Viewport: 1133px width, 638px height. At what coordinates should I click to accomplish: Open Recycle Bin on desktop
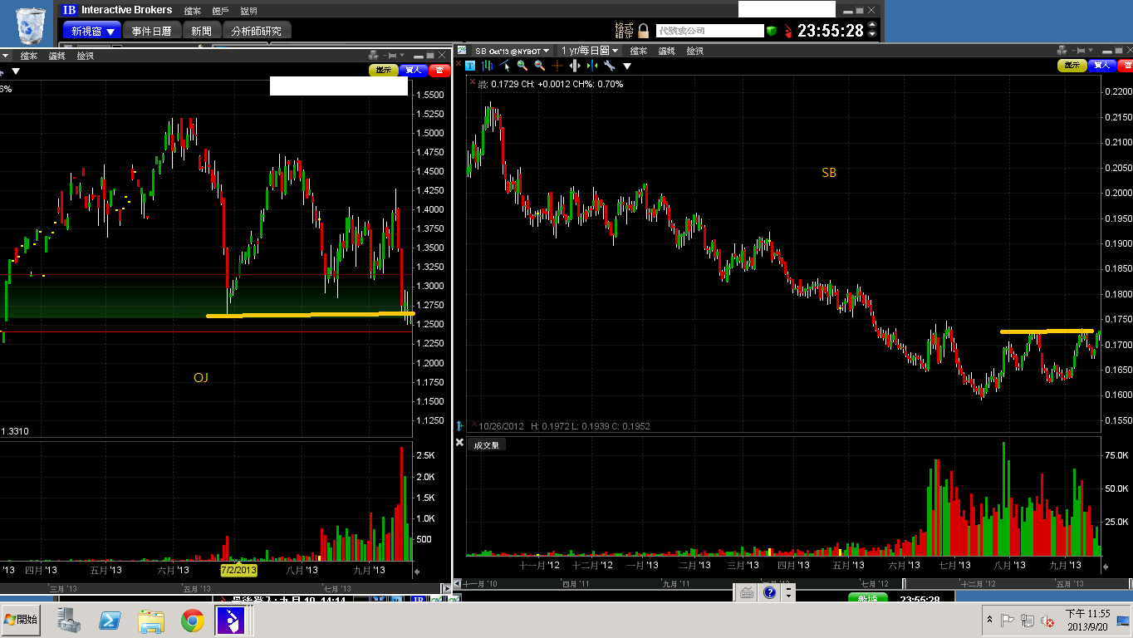tap(32, 25)
